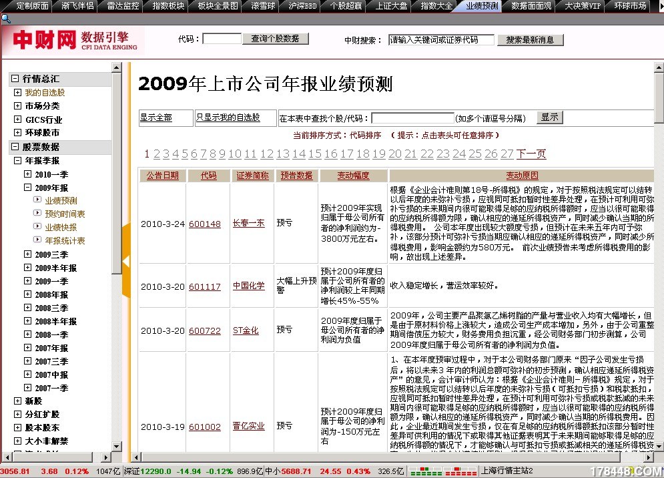Viewport: 664px width, 478px height.
Task: Collapse the 股票数据 section
Action: tap(15, 147)
